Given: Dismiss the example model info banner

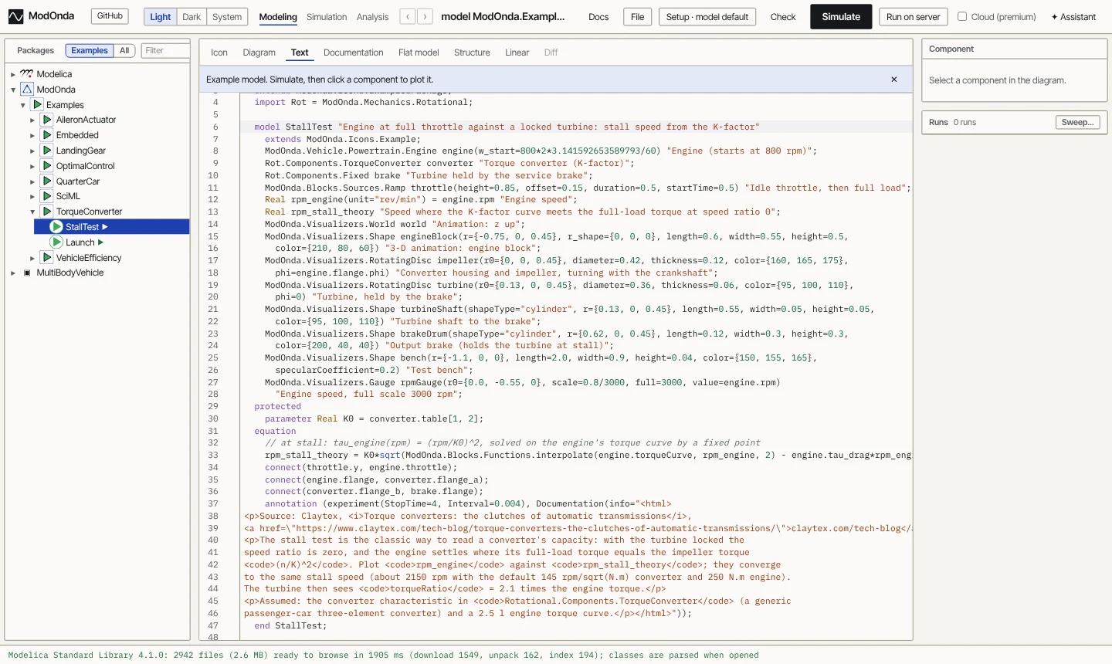Looking at the screenshot, I should [x=894, y=80].
